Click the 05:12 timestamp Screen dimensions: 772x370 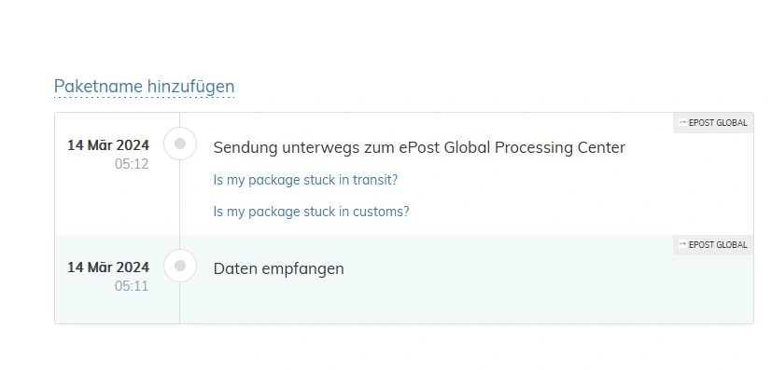coord(132,164)
